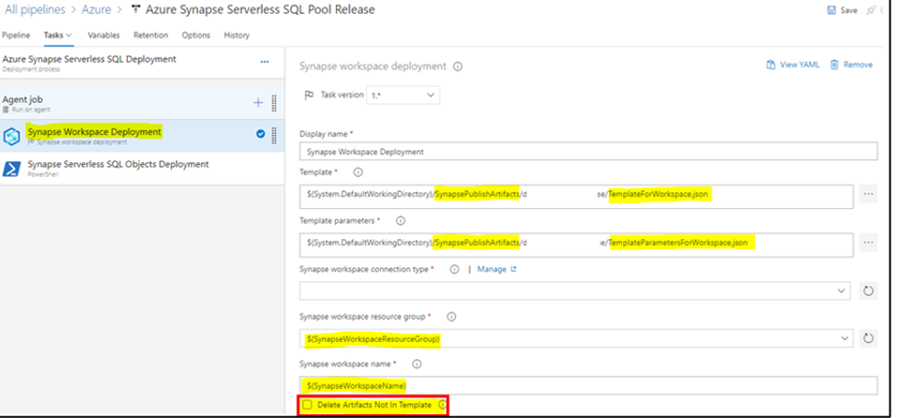Edit the Template path input field
Viewport: 915px width, 418px height.
point(576,195)
